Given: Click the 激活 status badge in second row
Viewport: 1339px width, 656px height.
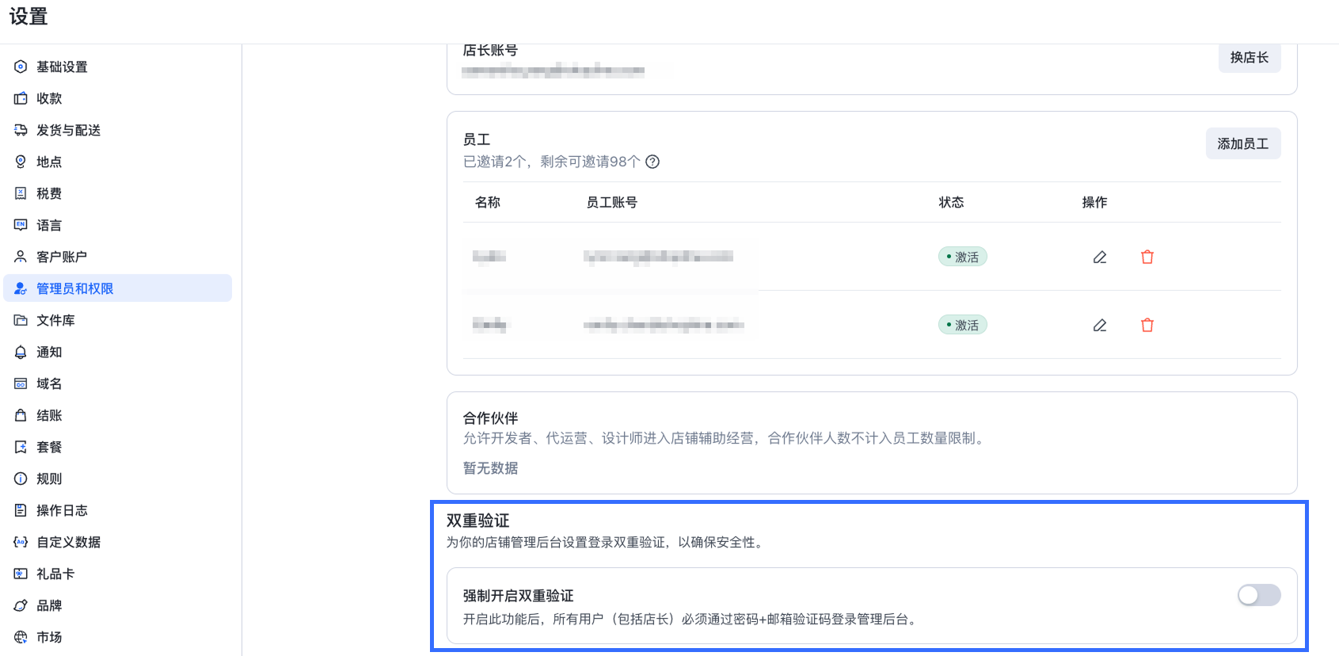Looking at the screenshot, I should (x=963, y=325).
